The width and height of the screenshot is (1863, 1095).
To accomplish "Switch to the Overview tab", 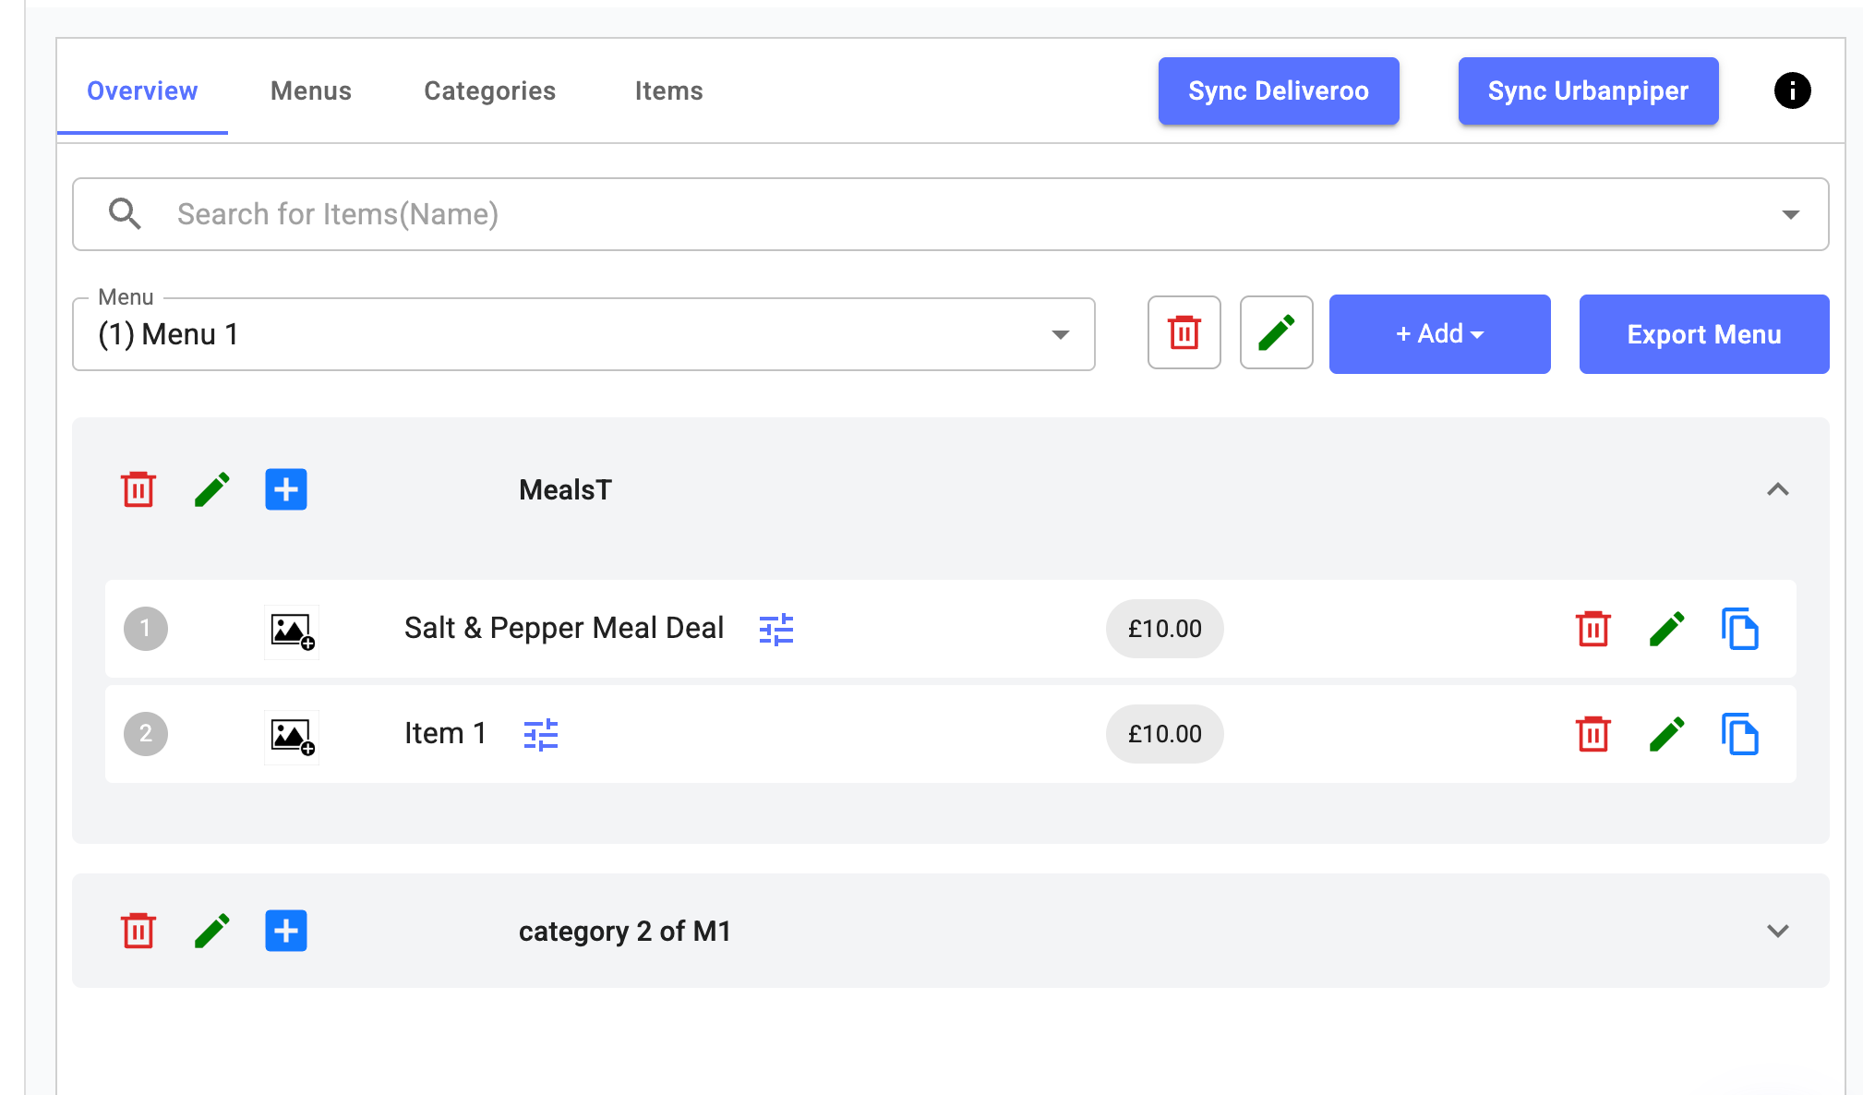I will 142,90.
